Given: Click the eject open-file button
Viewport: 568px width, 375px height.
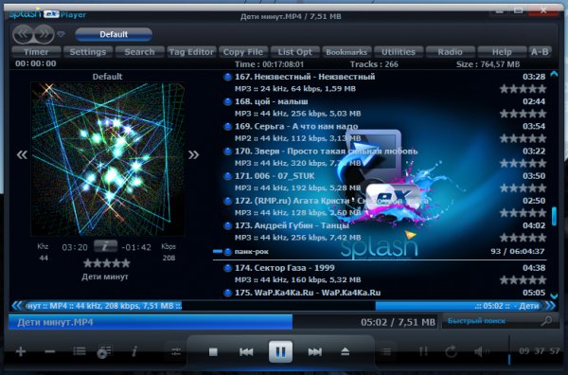Looking at the screenshot, I should click(346, 351).
